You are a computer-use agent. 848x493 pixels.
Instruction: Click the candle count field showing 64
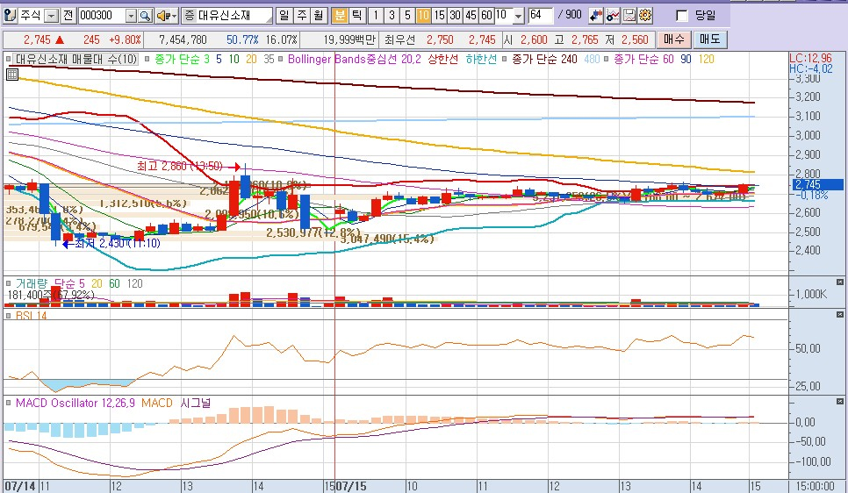pos(541,16)
